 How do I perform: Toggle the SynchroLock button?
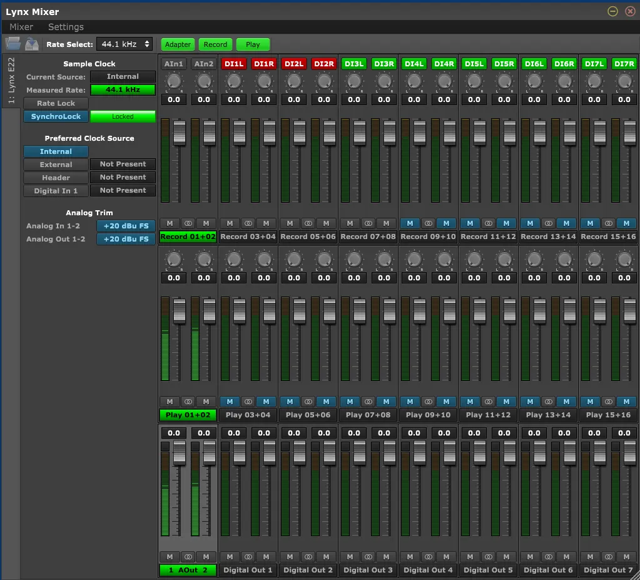(x=56, y=116)
